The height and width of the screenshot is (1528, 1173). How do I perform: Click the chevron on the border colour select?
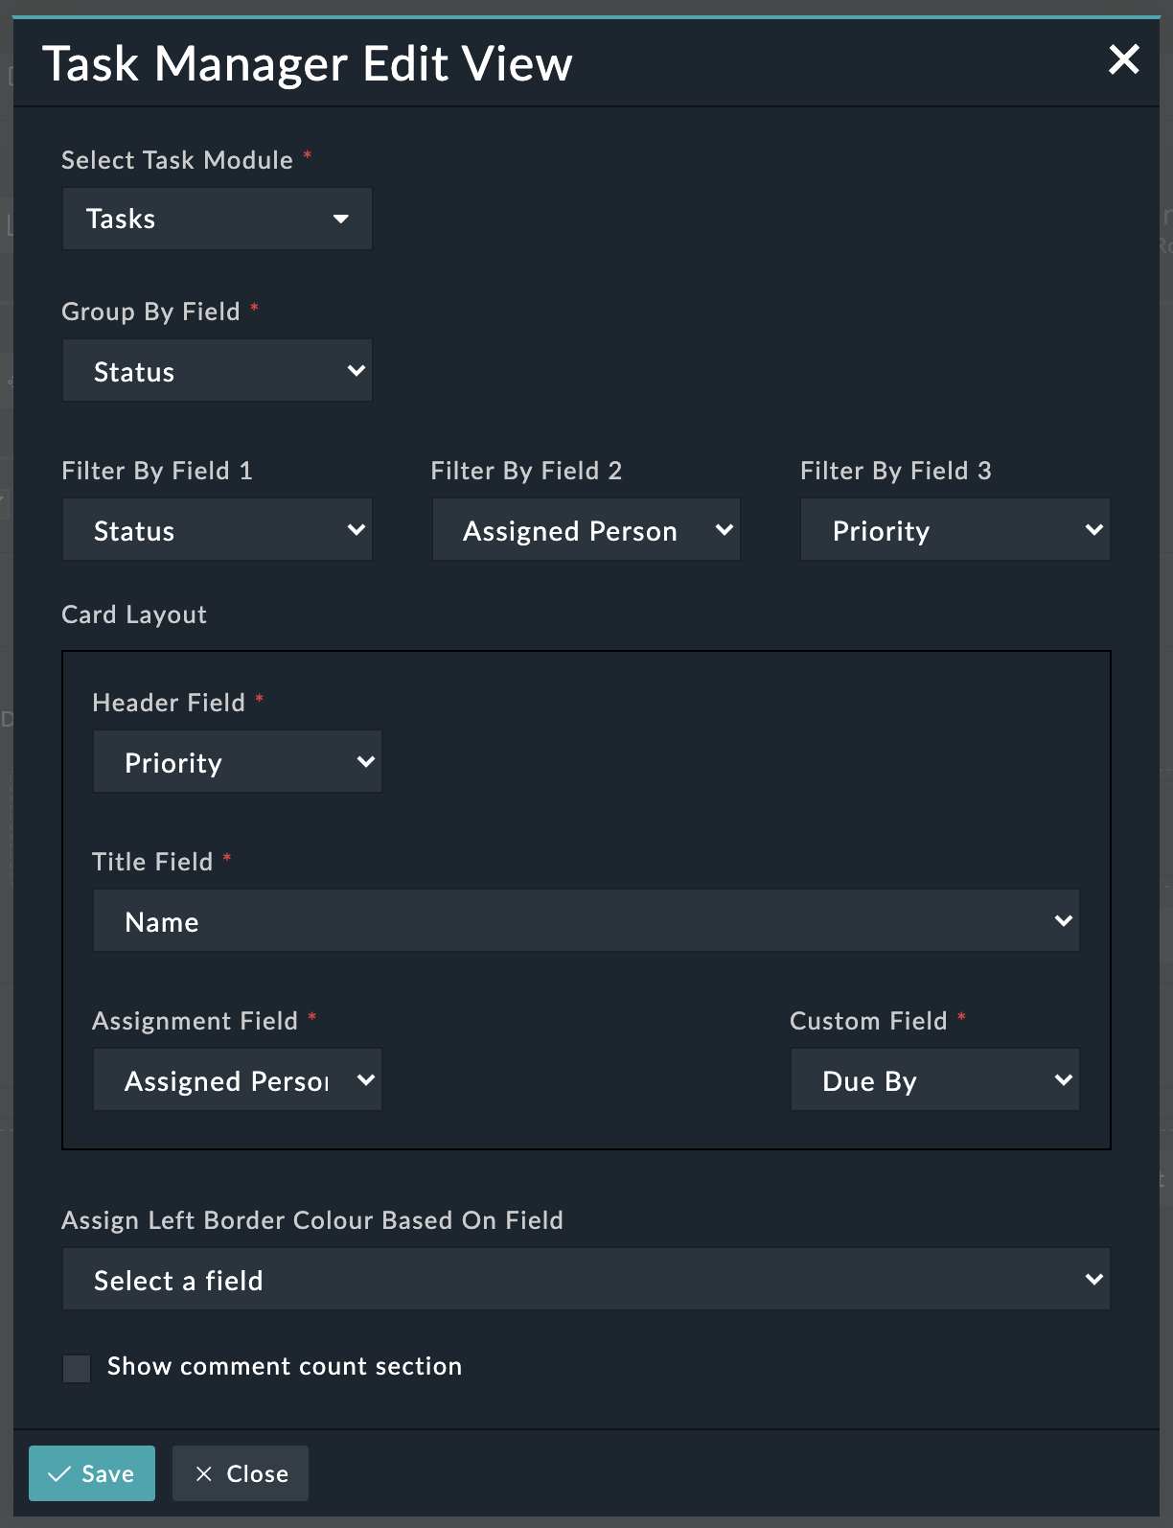click(x=1093, y=1280)
